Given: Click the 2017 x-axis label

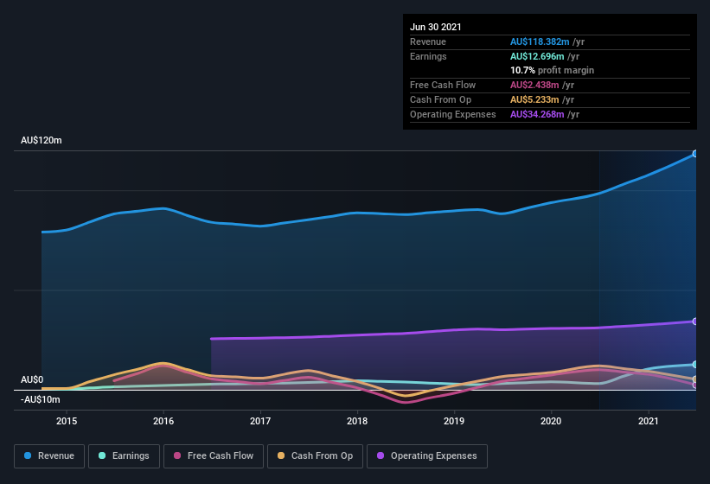Looking at the screenshot, I should [x=260, y=421].
